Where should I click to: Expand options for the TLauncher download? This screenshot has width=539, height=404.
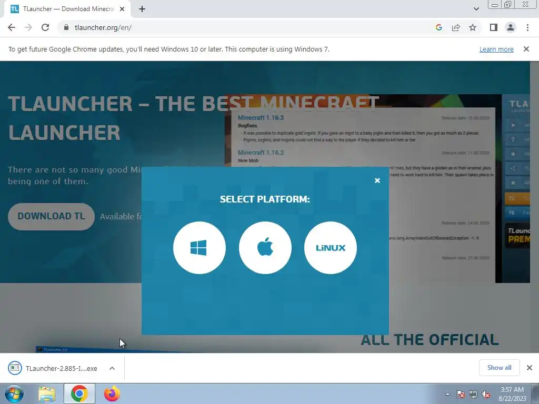coord(112,368)
